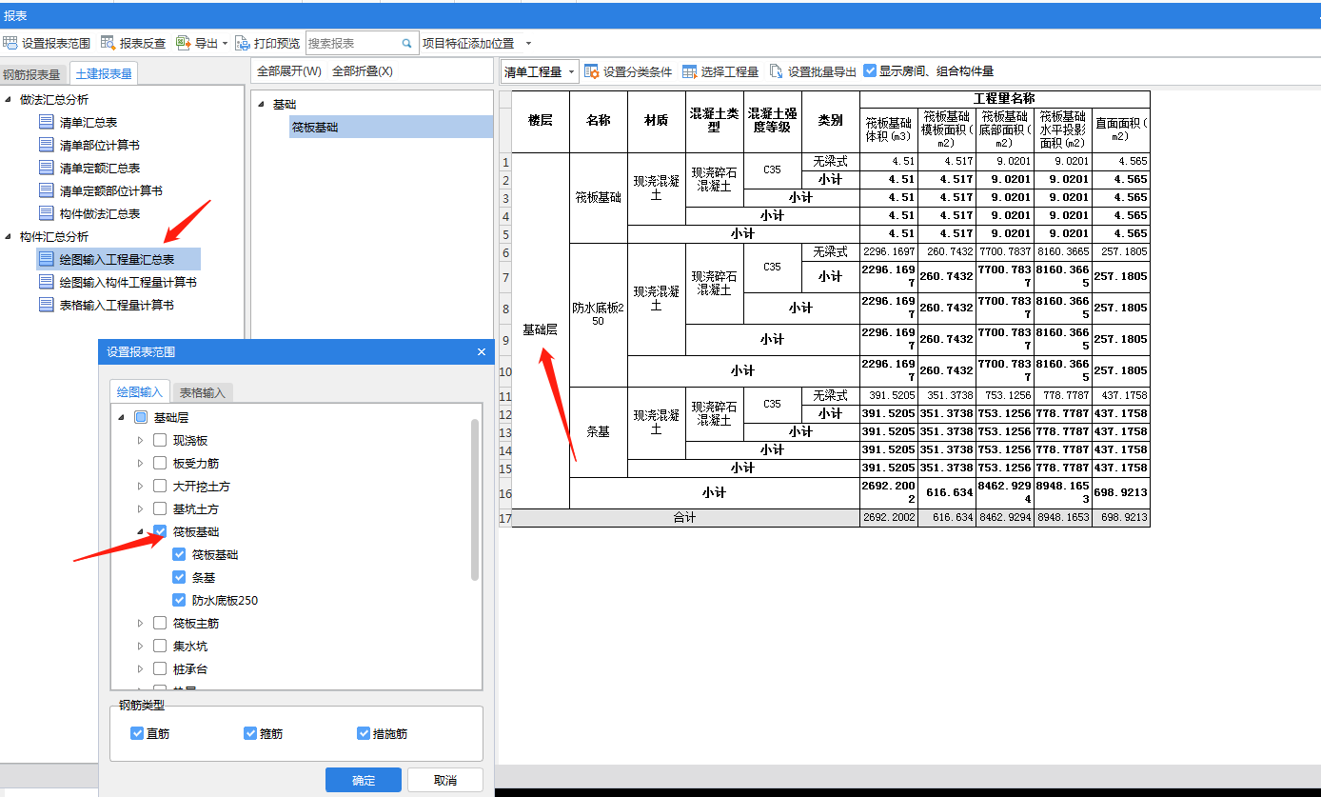This screenshot has width=1321, height=797.
Task: Click the 基础层 cell in the 楼层 column
Action: pos(541,329)
